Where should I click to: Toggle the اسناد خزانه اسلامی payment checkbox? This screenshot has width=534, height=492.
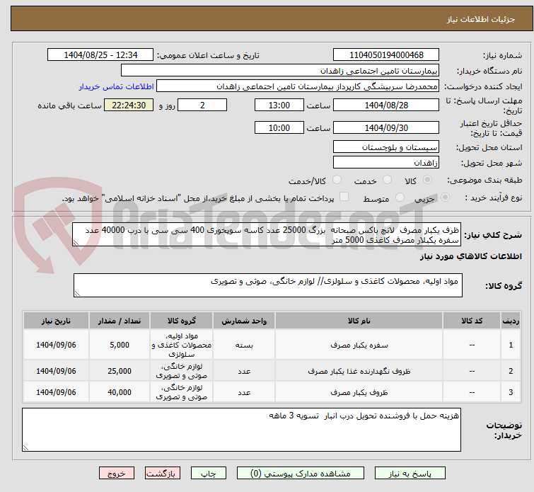coord(344,198)
